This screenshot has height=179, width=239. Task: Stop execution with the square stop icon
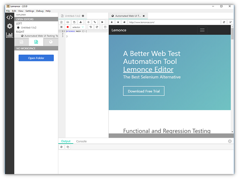pos(61,27)
